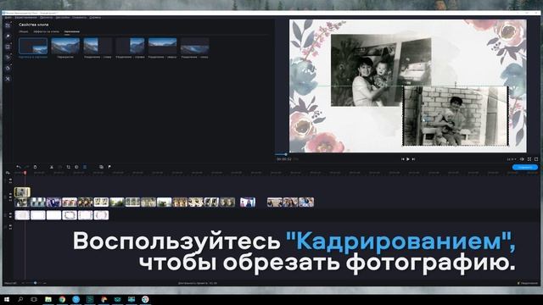Click the Redo arrow in timeline toolbar
The image size is (543, 305).
26,167
